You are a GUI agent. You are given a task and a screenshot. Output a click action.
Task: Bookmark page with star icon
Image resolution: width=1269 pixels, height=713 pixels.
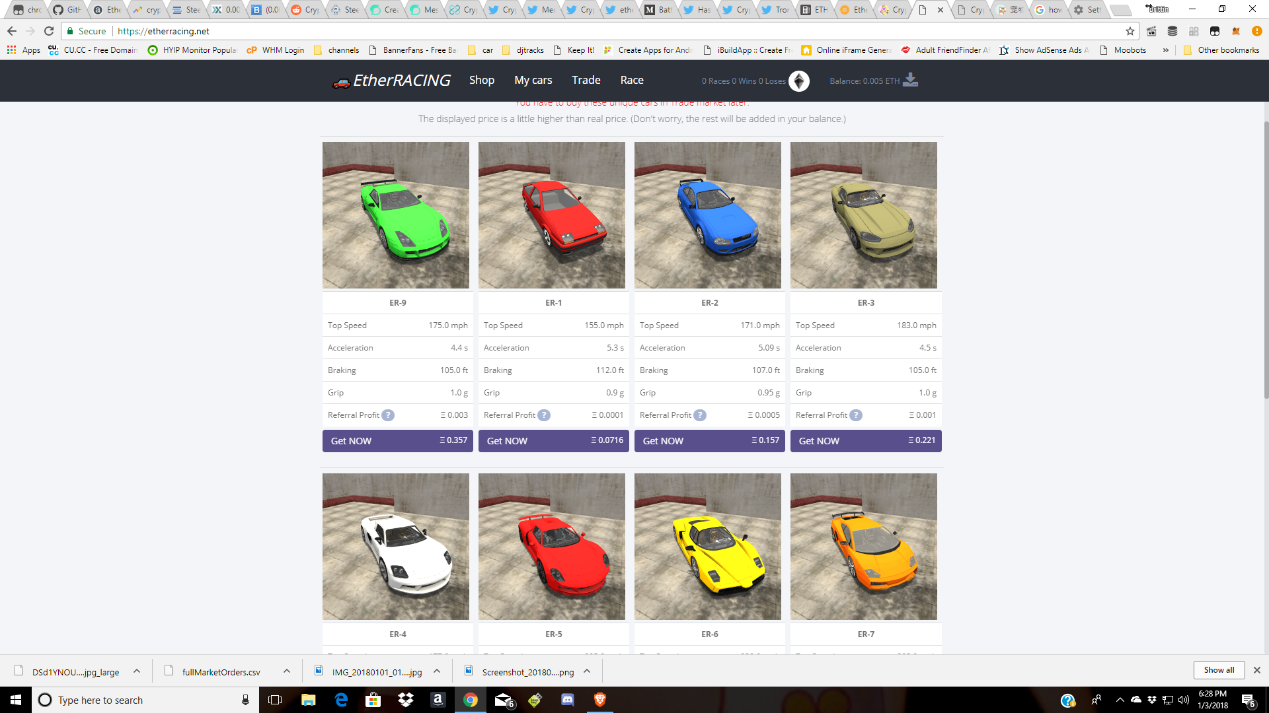click(x=1130, y=31)
